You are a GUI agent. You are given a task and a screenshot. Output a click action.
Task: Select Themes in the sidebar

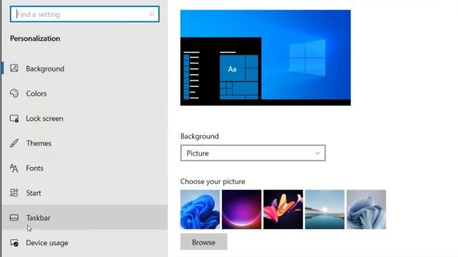coord(84,143)
